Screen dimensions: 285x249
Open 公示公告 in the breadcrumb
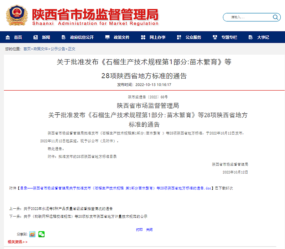58,49
